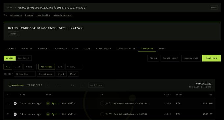This screenshot has width=224, height=120.
Task: Click the receipt range input field
Action: click(x=25, y=74)
